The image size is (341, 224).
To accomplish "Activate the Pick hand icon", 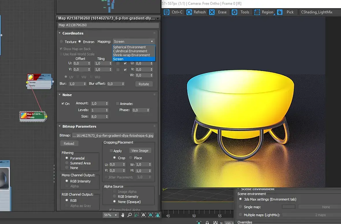I will click(x=280, y=12).
